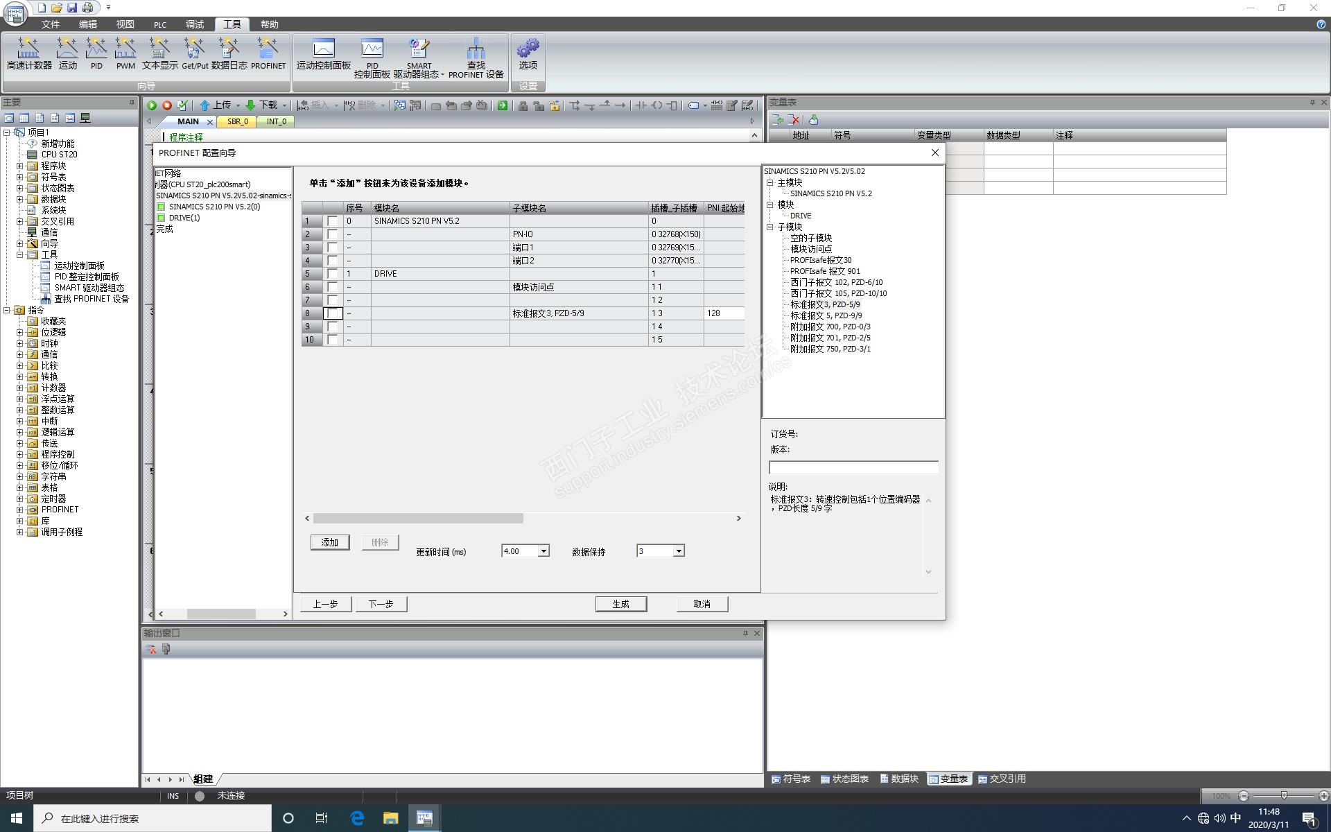Click the red Stop PLC icon
Screen dimensions: 1331x832
coord(167,105)
